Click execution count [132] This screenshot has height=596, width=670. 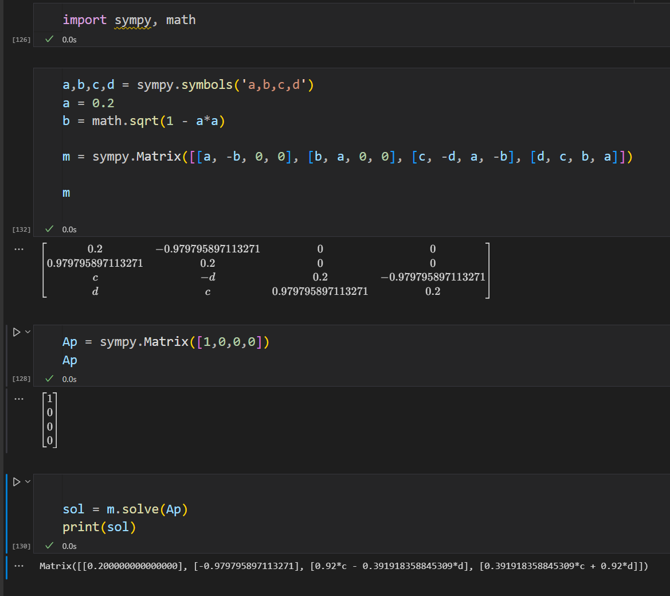pos(21,229)
